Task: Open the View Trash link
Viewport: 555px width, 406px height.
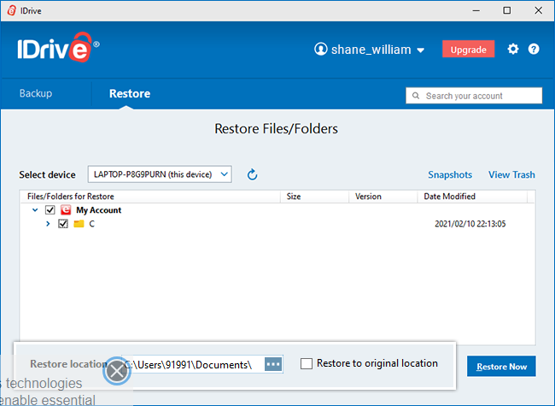Action: click(x=511, y=174)
